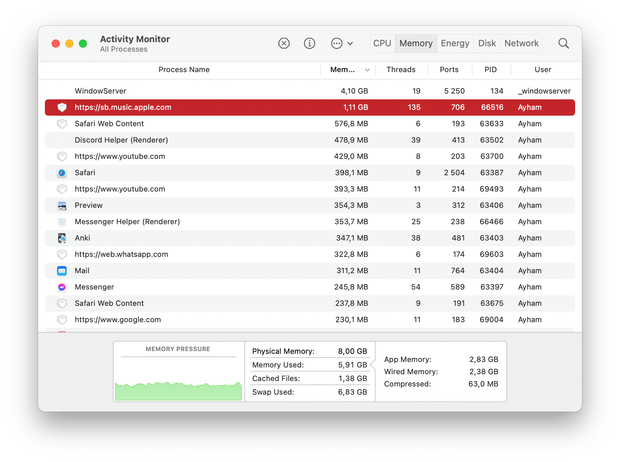
Task: Click shield icon of youtube.com 393,3 MB row
Action: coord(62,189)
